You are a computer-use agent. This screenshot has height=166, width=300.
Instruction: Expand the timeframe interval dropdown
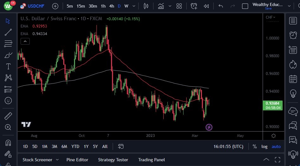(x=134, y=6)
